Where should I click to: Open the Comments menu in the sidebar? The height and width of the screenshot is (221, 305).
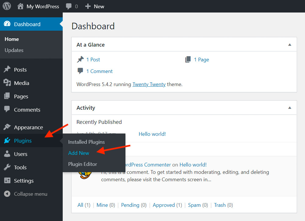[x=27, y=110]
